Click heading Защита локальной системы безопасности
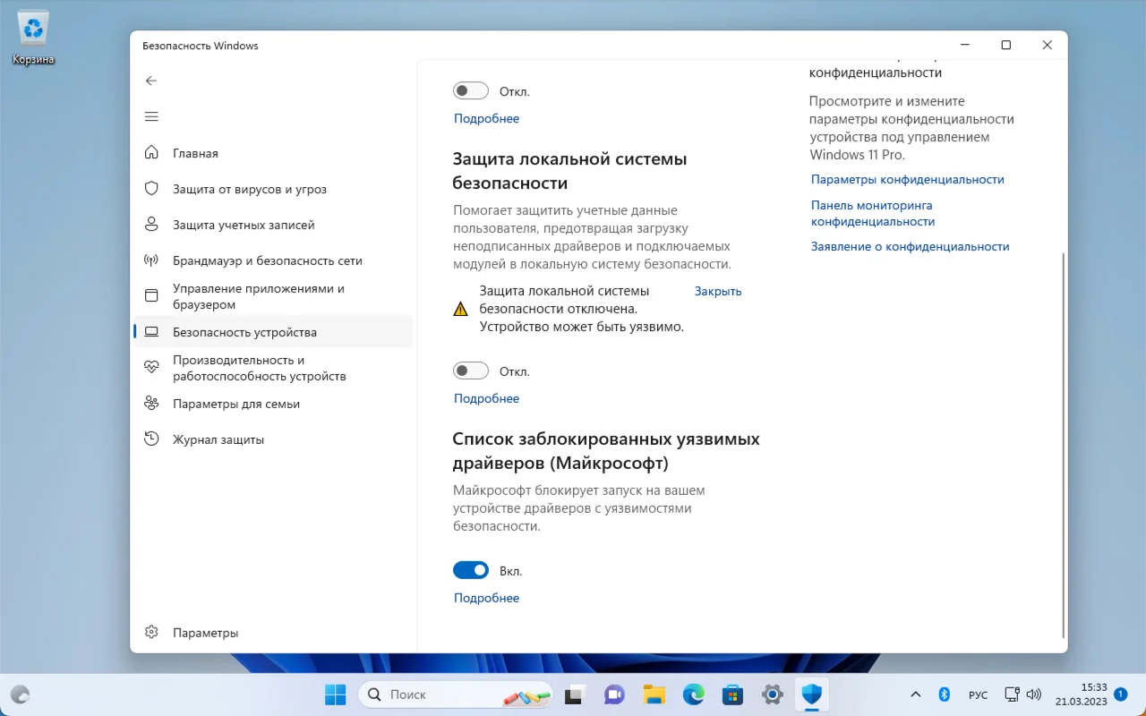The image size is (1146, 716). tap(569, 171)
